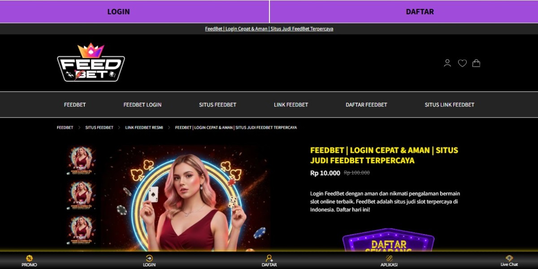Open Live Chat from bottom bar

click(509, 261)
